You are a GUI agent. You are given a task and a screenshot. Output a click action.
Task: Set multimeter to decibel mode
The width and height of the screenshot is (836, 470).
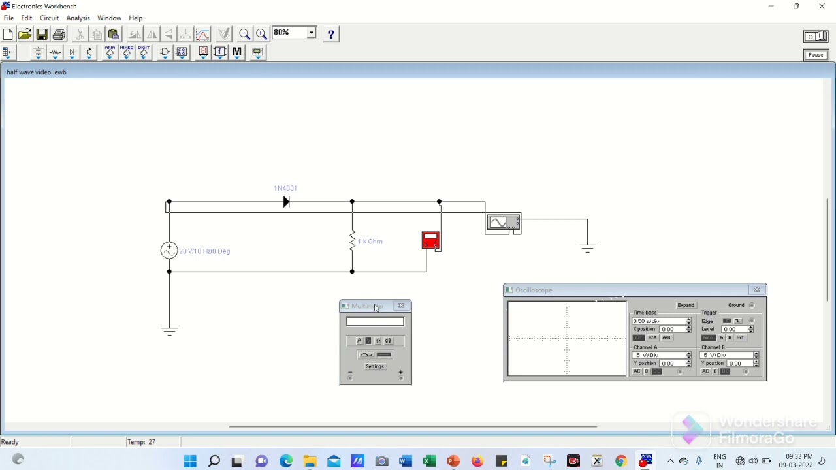tap(388, 341)
